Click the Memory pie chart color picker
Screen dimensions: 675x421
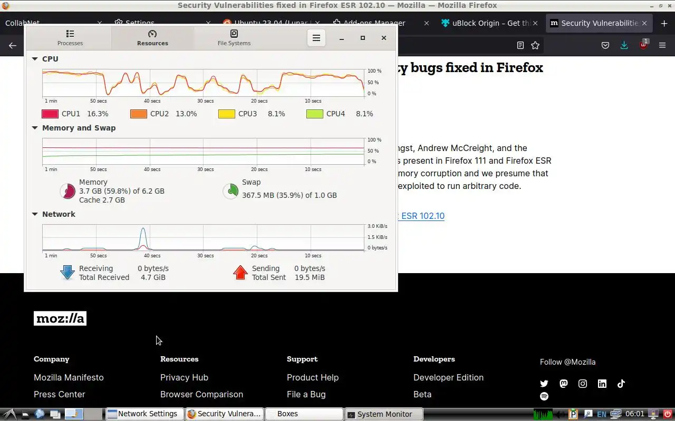click(x=67, y=191)
